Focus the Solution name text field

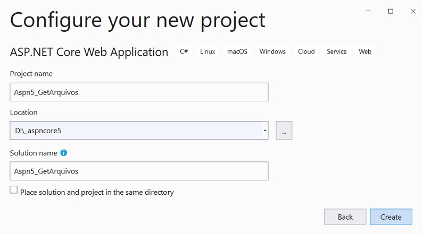pyautogui.click(x=139, y=171)
